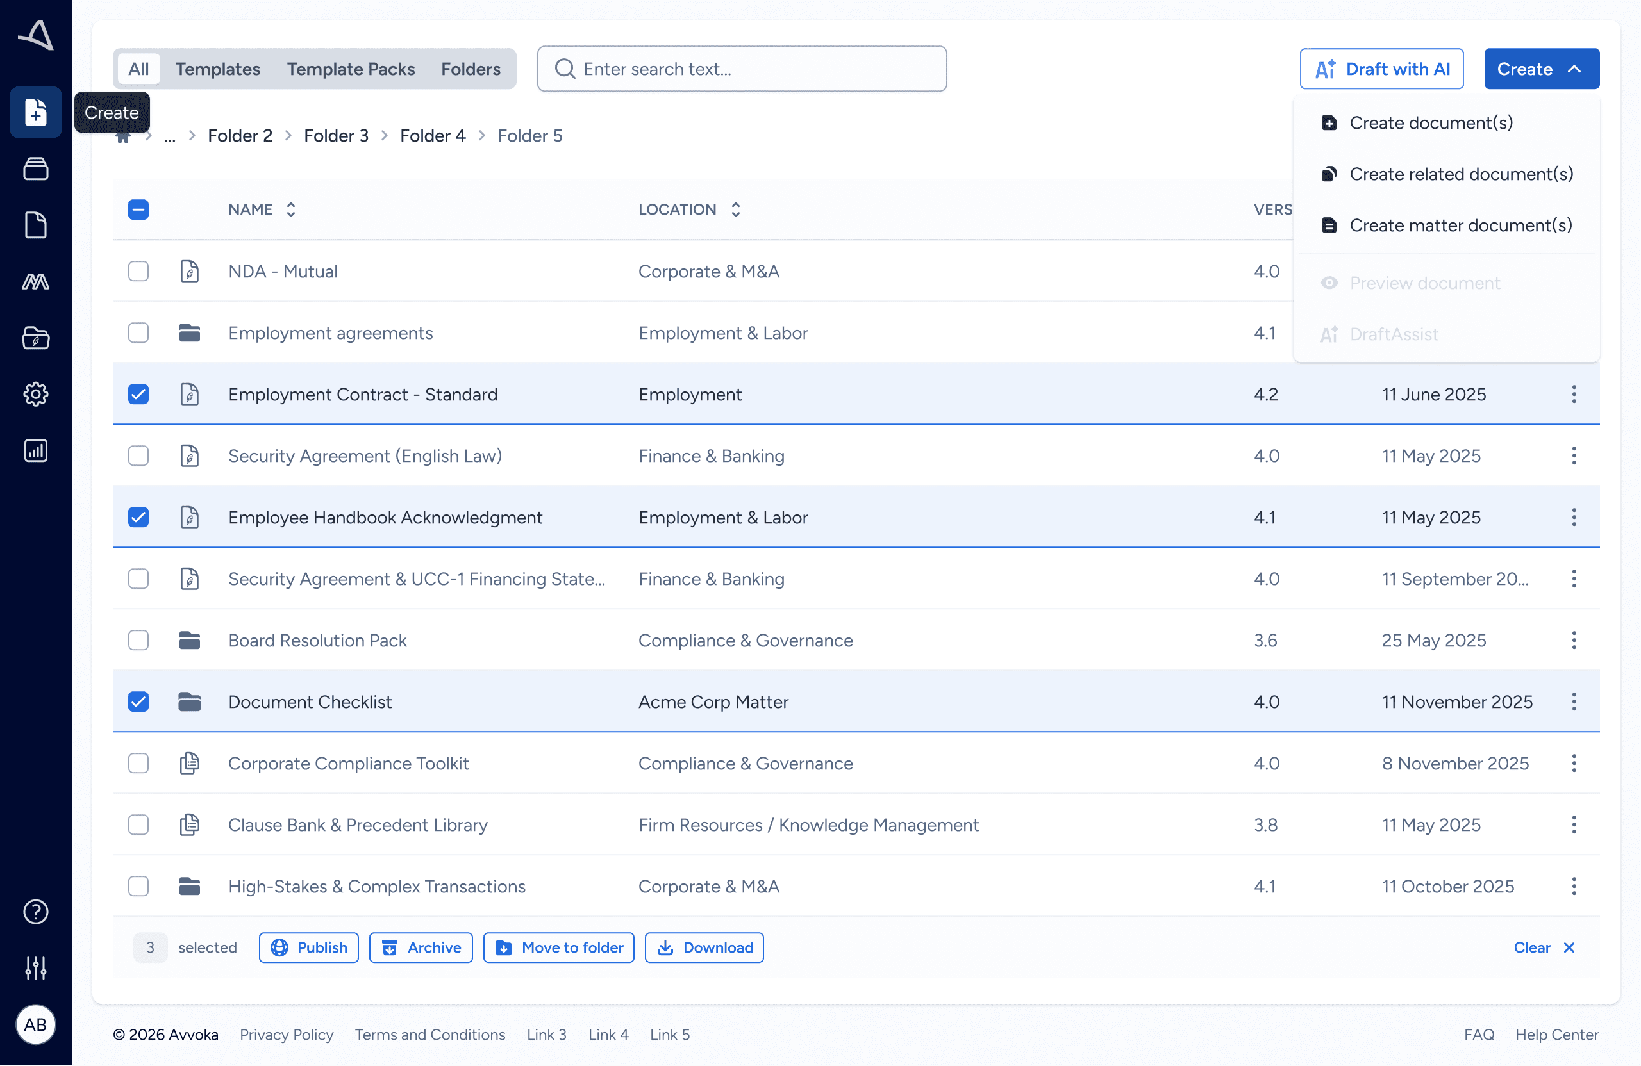Click the Move to folder button

558,947
